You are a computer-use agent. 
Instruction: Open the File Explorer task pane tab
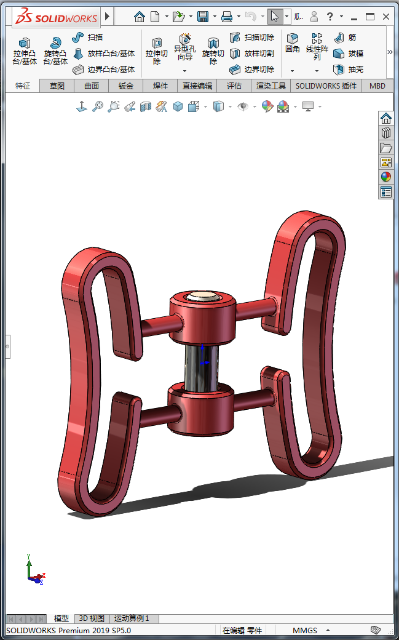pyautogui.click(x=386, y=148)
